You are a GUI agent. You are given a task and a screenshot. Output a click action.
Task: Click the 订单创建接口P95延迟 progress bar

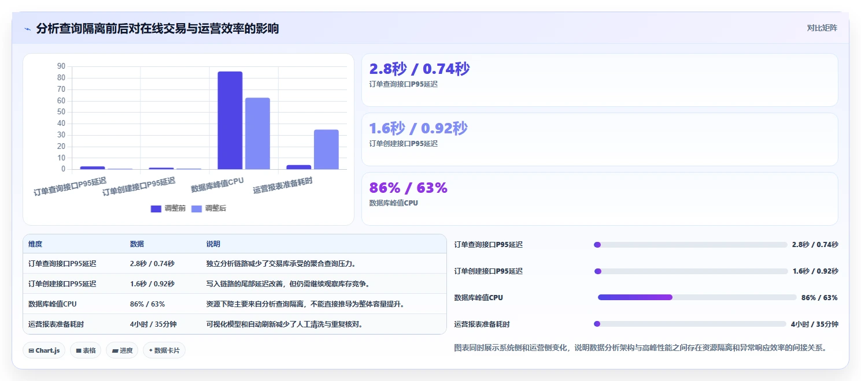690,271
